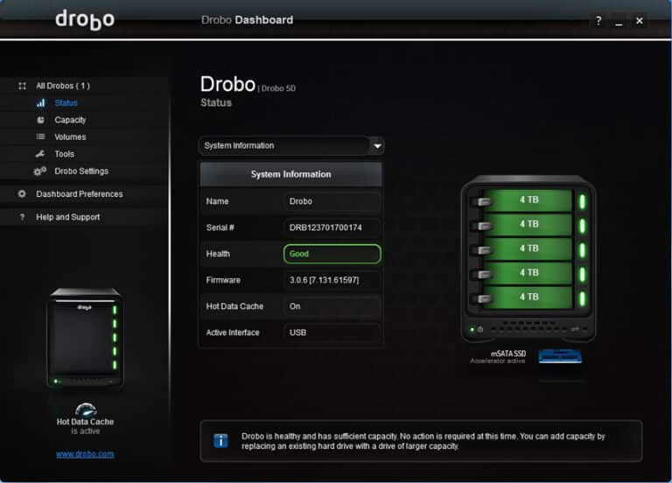Select the third 4 TB drive bay
Screen dimensions: 672x483
pyautogui.click(x=527, y=248)
